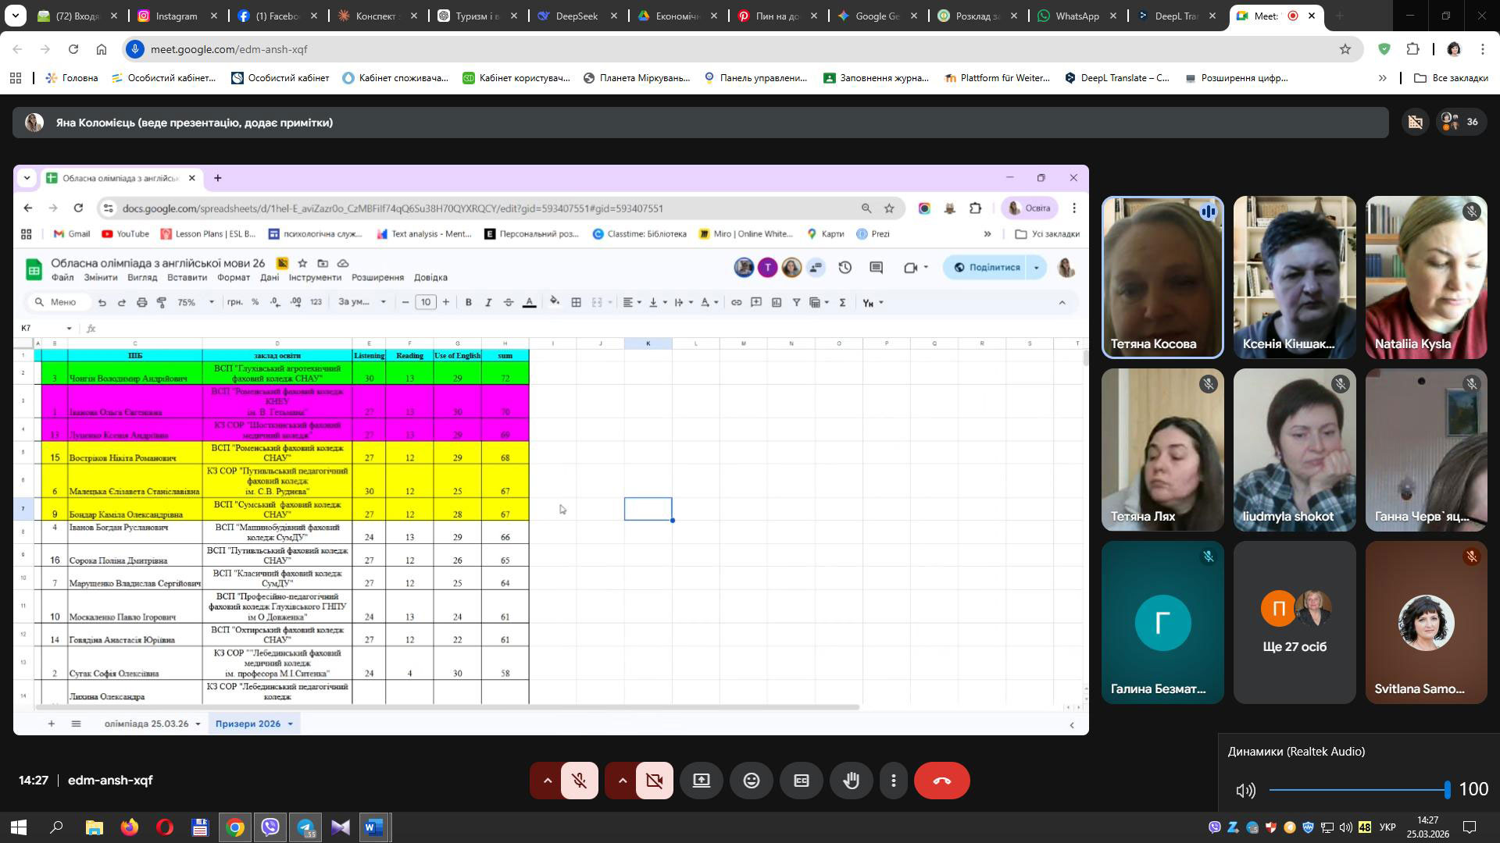Click the captions icon
This screenshot has height=843, width=1500.
(x=801, y=781)
